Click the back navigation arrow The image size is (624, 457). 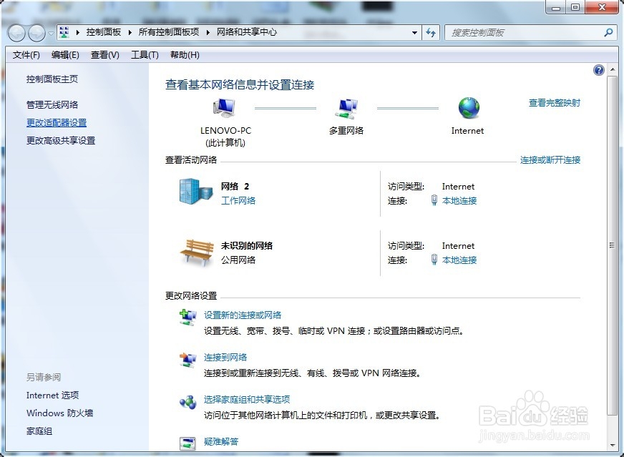(x=16, y=33)
